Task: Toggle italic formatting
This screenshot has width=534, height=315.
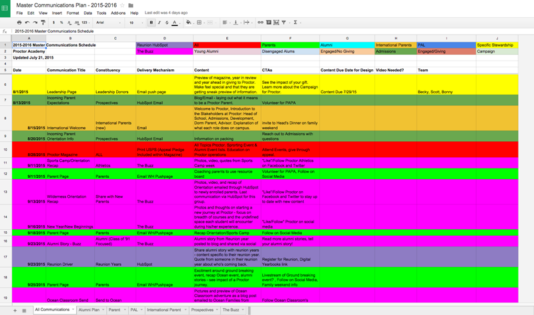Action: (159, 23)
